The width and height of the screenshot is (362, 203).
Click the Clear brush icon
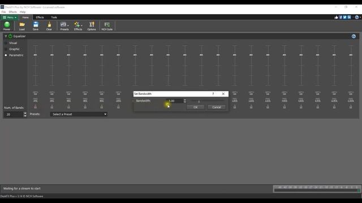[x=49, y=26]
